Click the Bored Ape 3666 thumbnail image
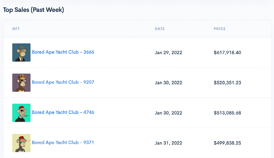The height and width of the screenshot is (158, 274). (x=21, y=52)
